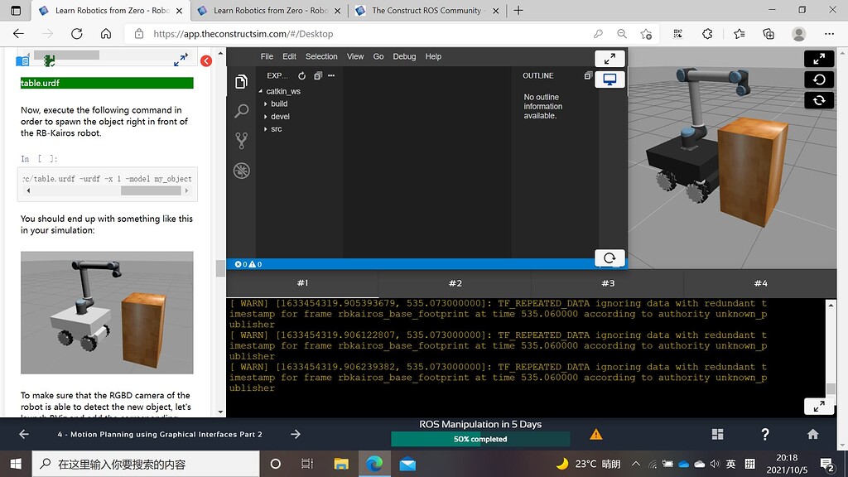Click the errors and warnings status indicator

248,264
